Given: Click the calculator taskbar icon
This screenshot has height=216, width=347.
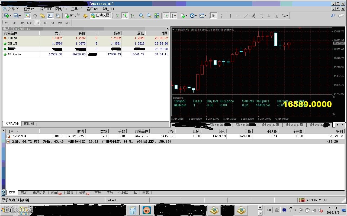Looking at the screenshot, I should tap(133, 210).
